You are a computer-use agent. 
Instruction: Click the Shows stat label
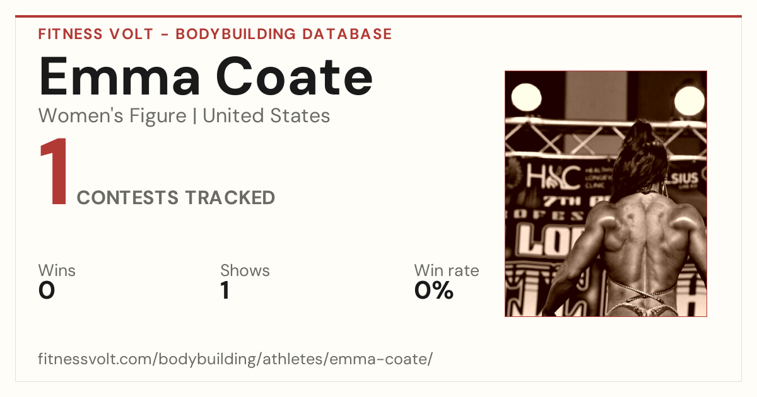click(245, 271)
